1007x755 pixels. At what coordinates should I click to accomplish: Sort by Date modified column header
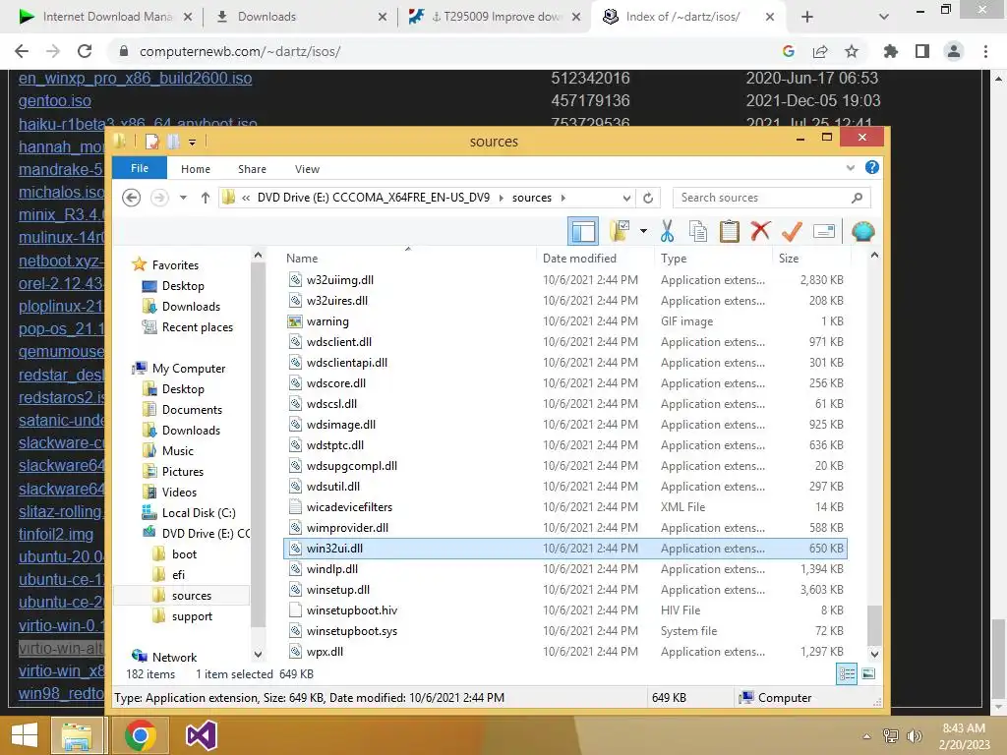click(x=579, y=259)
